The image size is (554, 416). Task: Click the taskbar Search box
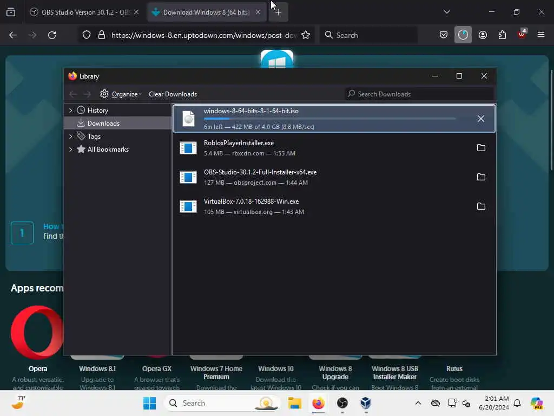pyautogui.click(x=222, y=403)
